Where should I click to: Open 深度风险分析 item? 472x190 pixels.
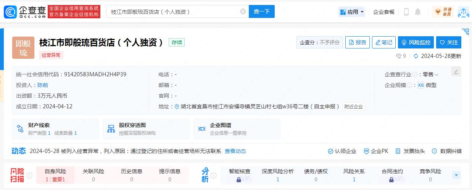[x=278, y=175]
